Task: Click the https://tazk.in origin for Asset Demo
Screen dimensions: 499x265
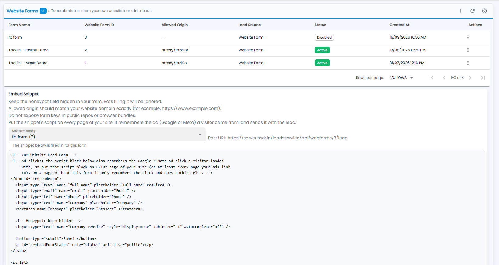Action: click(x=174, y=63)
